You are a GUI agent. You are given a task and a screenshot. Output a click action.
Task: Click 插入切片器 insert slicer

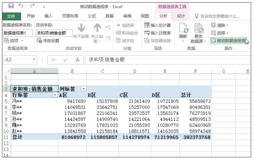click(x=158, y=25)
